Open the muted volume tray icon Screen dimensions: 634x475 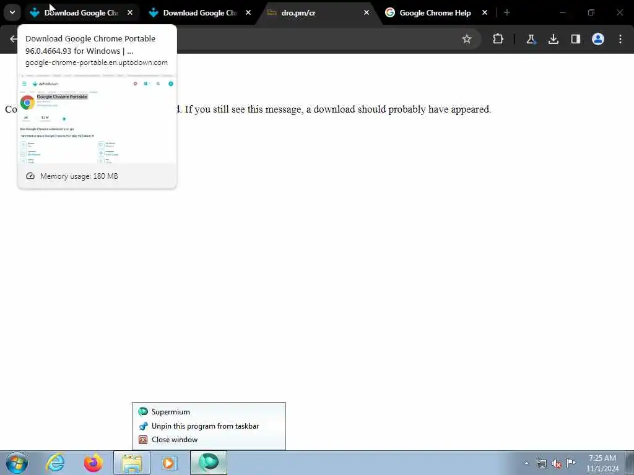pos(557,463)
